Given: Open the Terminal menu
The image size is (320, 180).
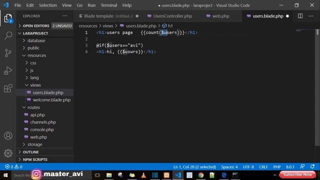Looking at the screenshot, I should 109,5.
